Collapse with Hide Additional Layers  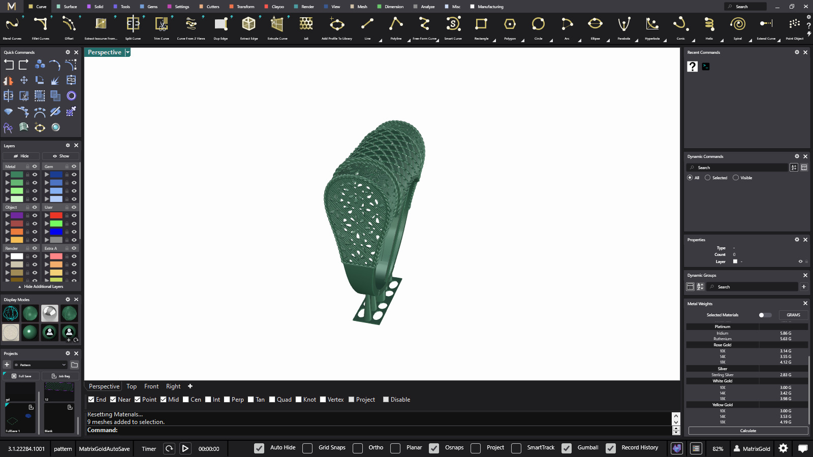41,286
